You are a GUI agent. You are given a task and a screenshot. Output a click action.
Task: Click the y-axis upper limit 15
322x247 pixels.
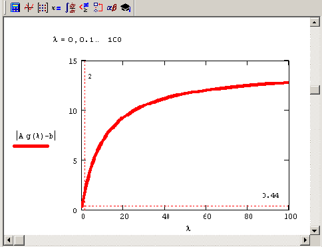pos(73,61)
